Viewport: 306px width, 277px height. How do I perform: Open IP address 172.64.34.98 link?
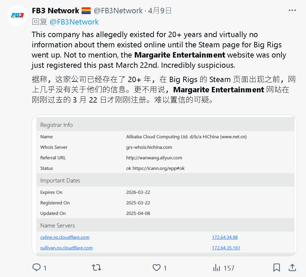tap(225, 237)
